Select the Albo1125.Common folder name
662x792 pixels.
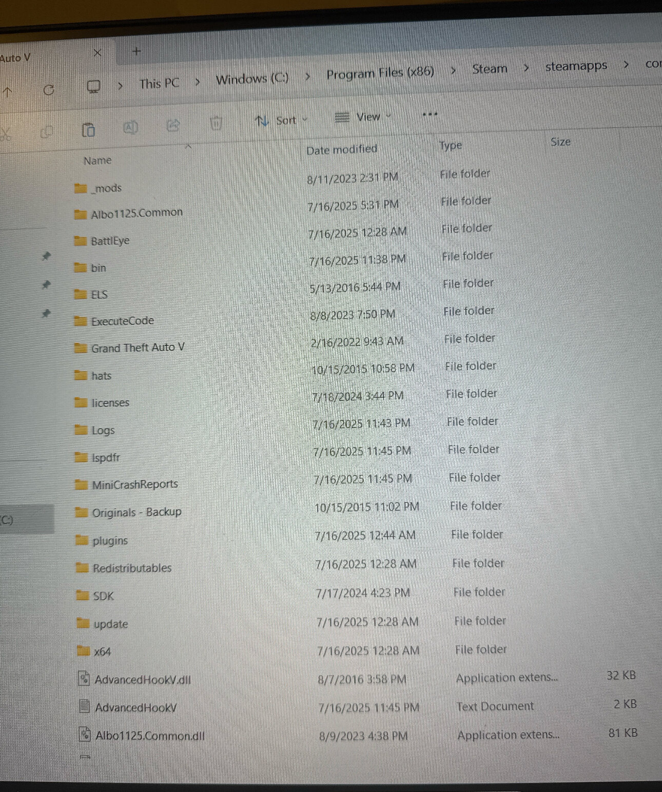point(137,213)
